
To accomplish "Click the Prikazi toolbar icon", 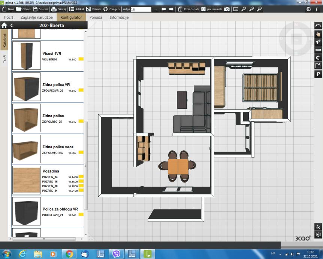I will (88, 9).
